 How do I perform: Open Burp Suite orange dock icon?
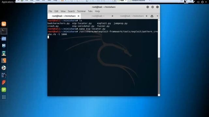click(x=4, y=60)
